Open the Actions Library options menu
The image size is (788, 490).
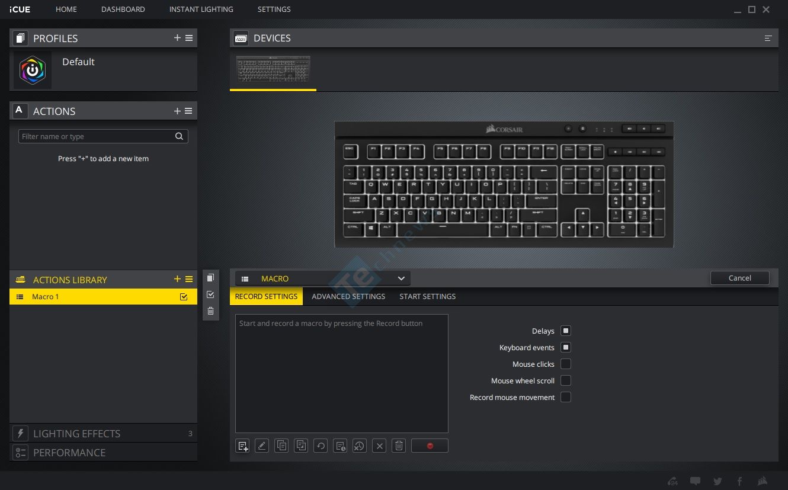[189, 279]
